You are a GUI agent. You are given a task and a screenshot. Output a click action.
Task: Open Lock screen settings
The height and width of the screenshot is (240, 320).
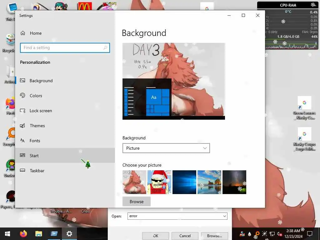click(x=65, y=111)
